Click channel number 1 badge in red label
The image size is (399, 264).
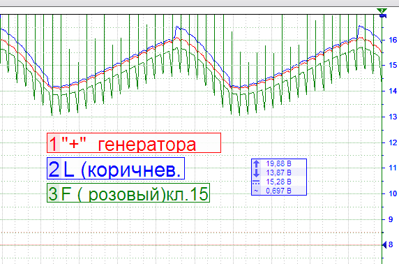[x=54, y=143]
